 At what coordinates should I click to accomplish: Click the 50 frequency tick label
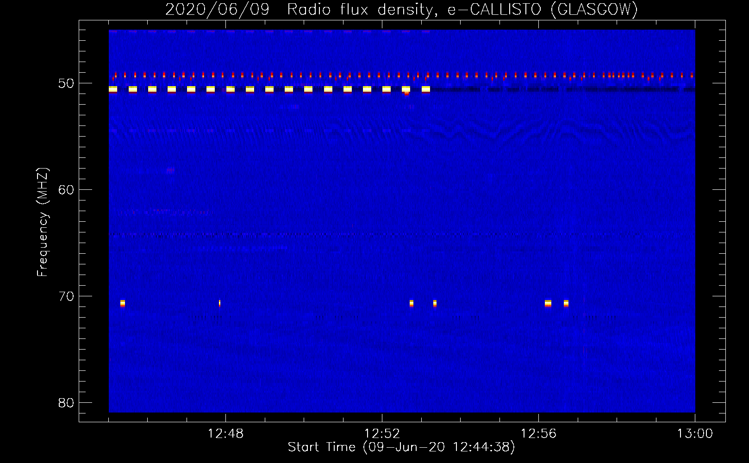pyautogui.click(x=66, y=83)
